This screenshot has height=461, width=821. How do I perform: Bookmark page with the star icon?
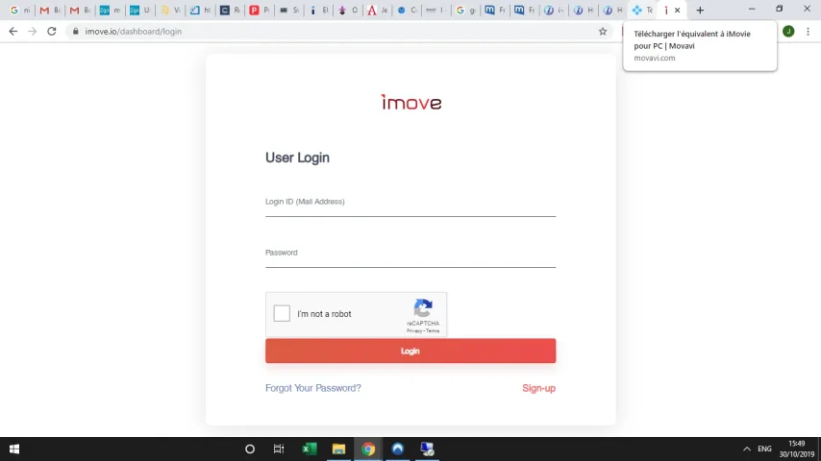pos(603,32)
